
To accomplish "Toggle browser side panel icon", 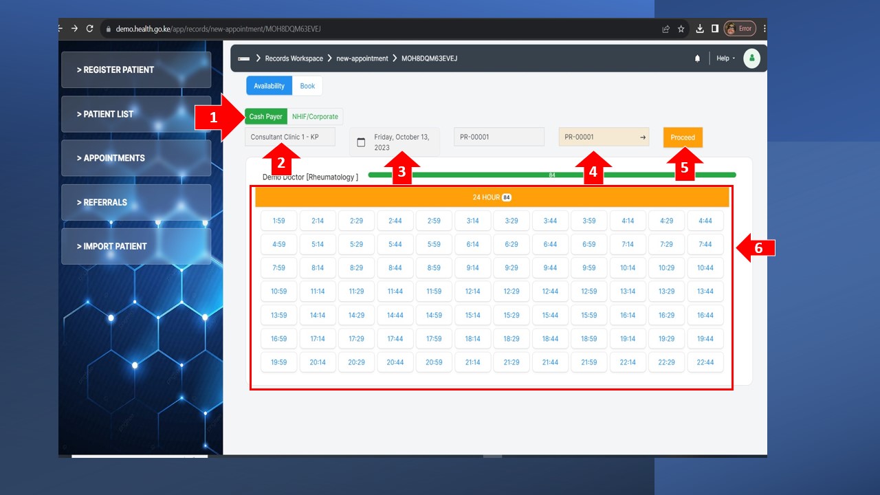I will point(715,29).
